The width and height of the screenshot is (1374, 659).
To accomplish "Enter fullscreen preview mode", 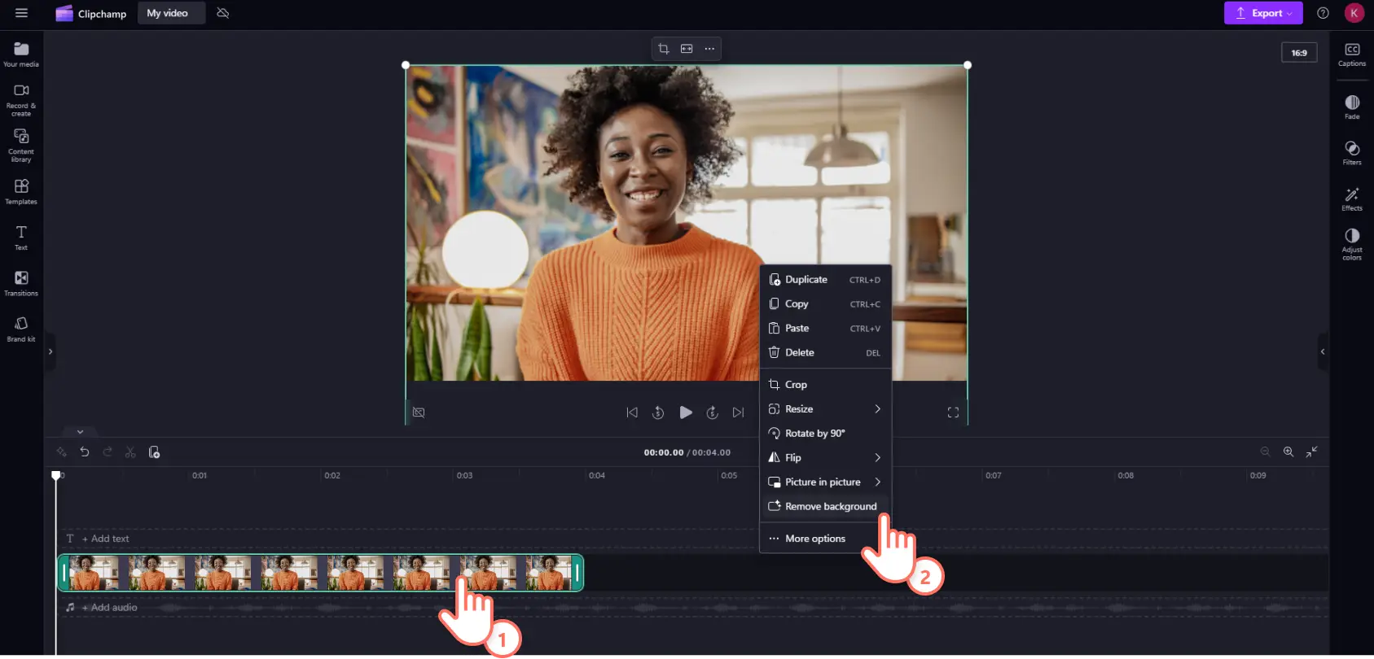I will point(953,412).
